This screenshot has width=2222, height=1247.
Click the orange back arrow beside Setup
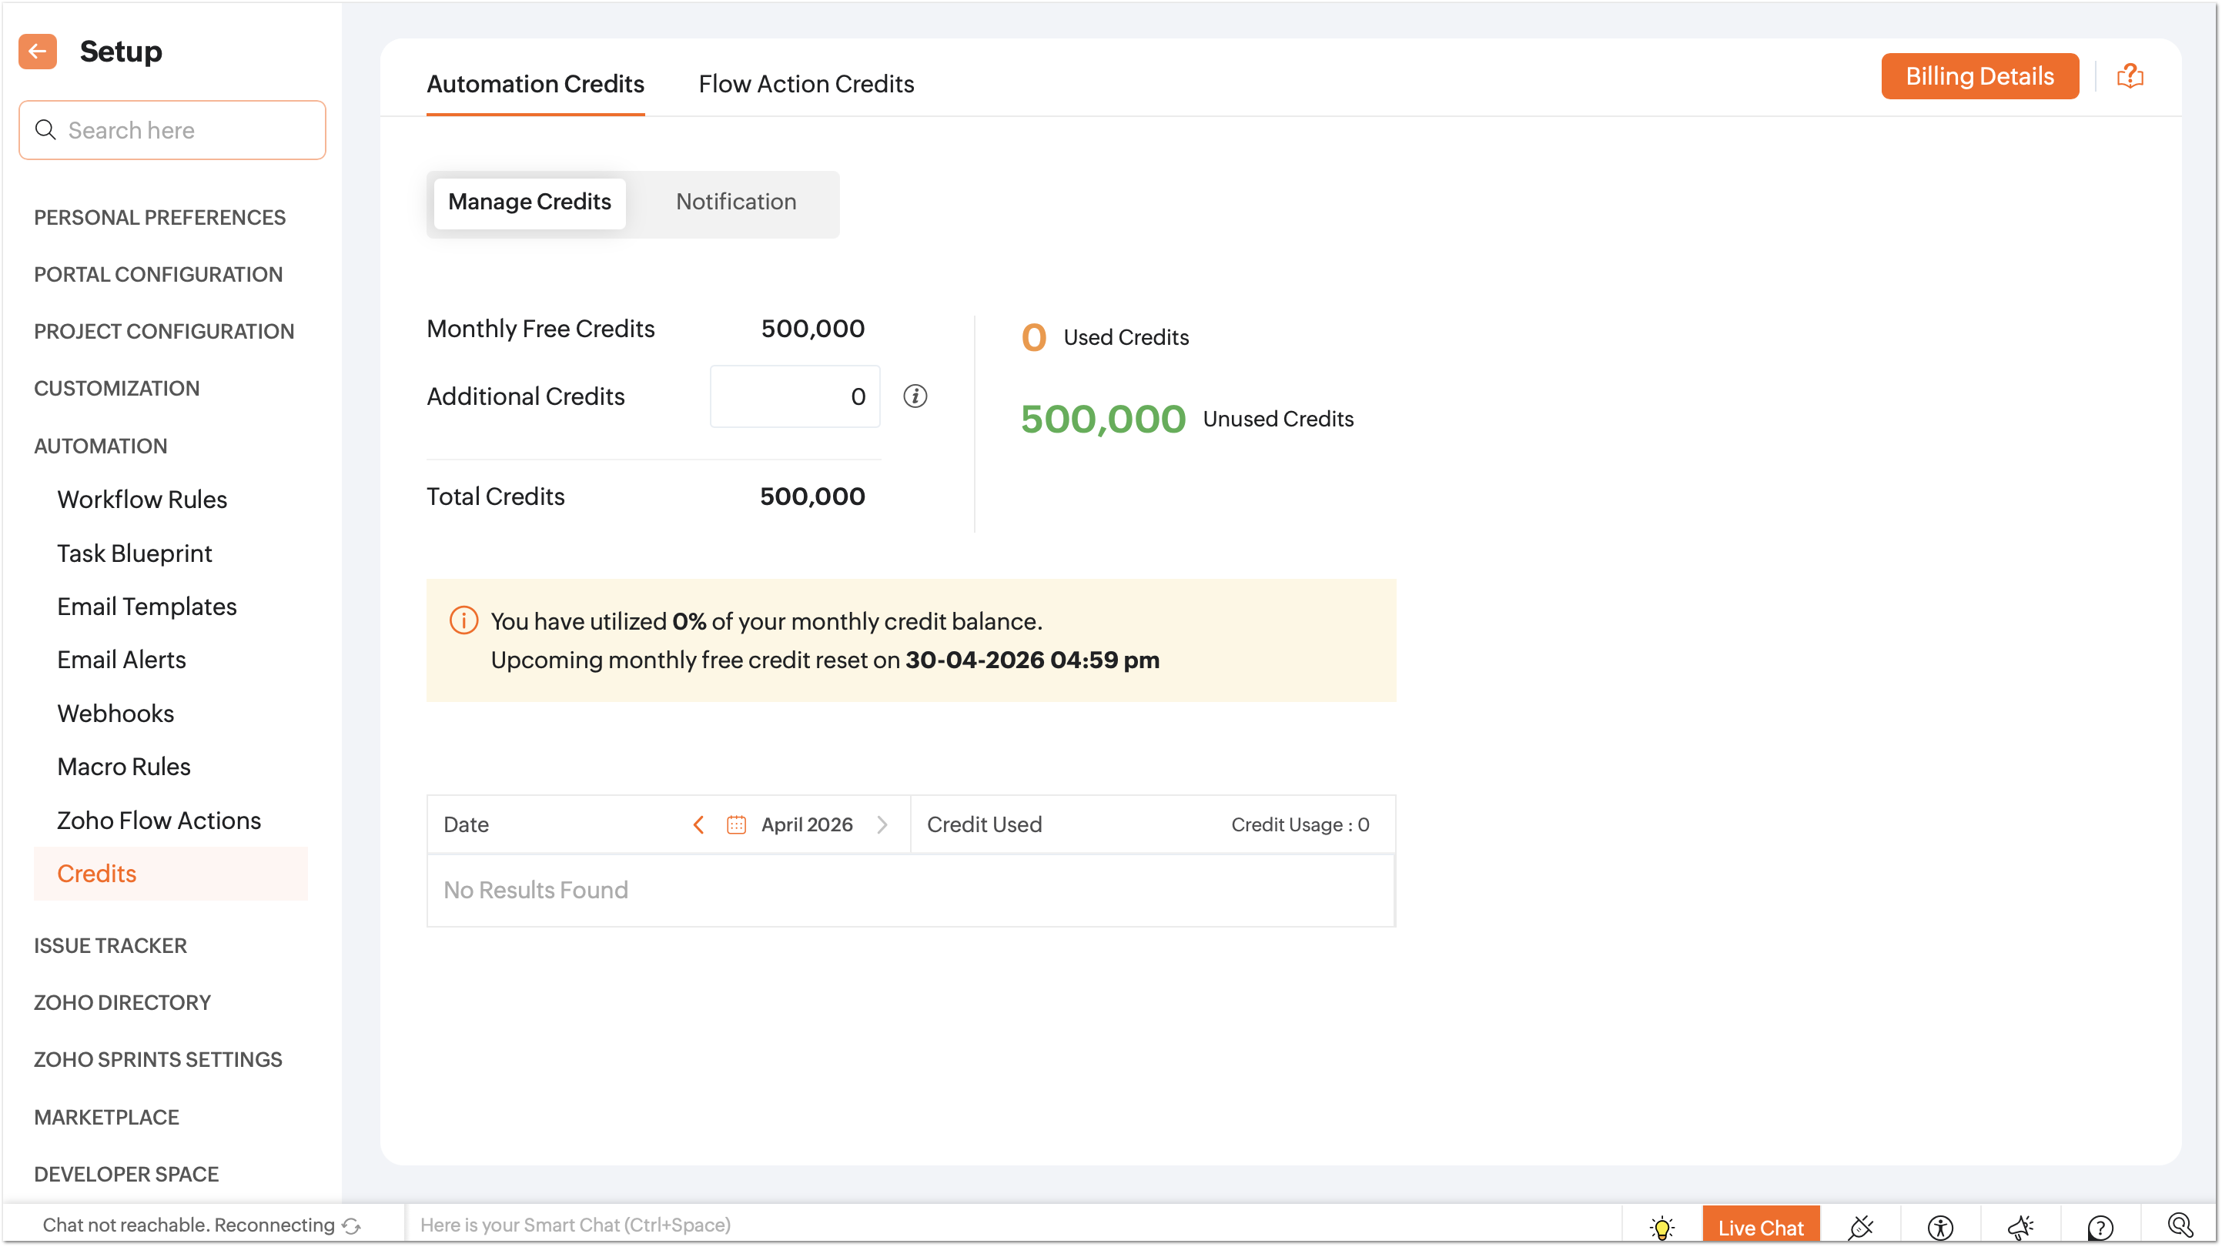pyautogui.click(x=37, y=52)
